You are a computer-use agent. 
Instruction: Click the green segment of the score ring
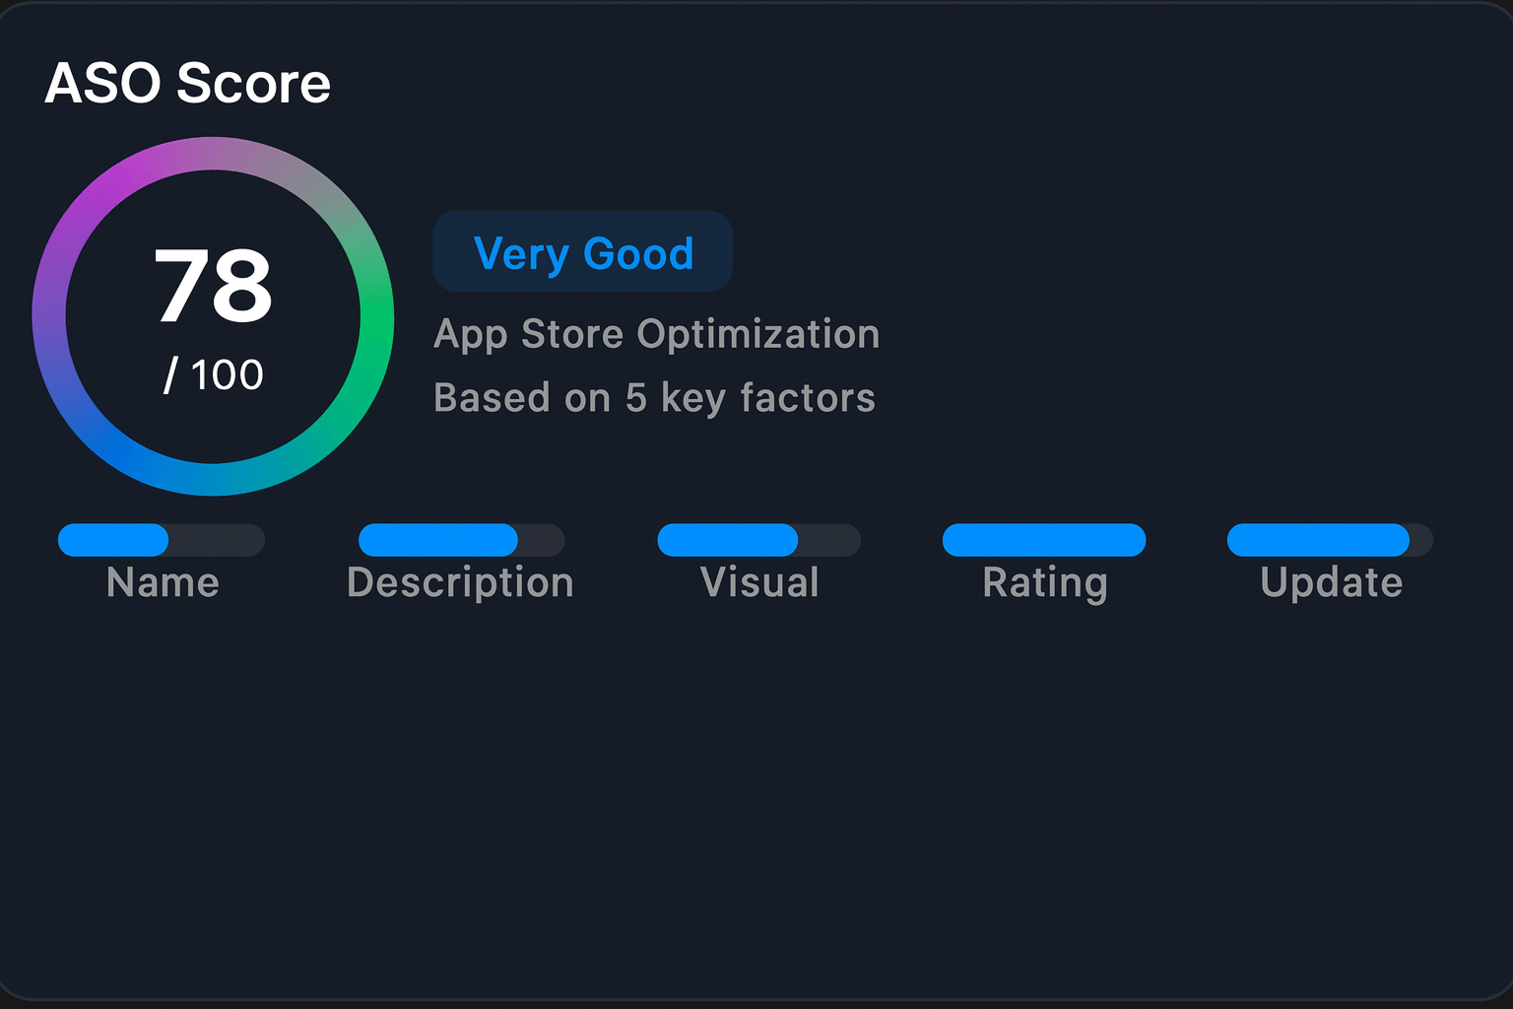(x=375, y=315)
